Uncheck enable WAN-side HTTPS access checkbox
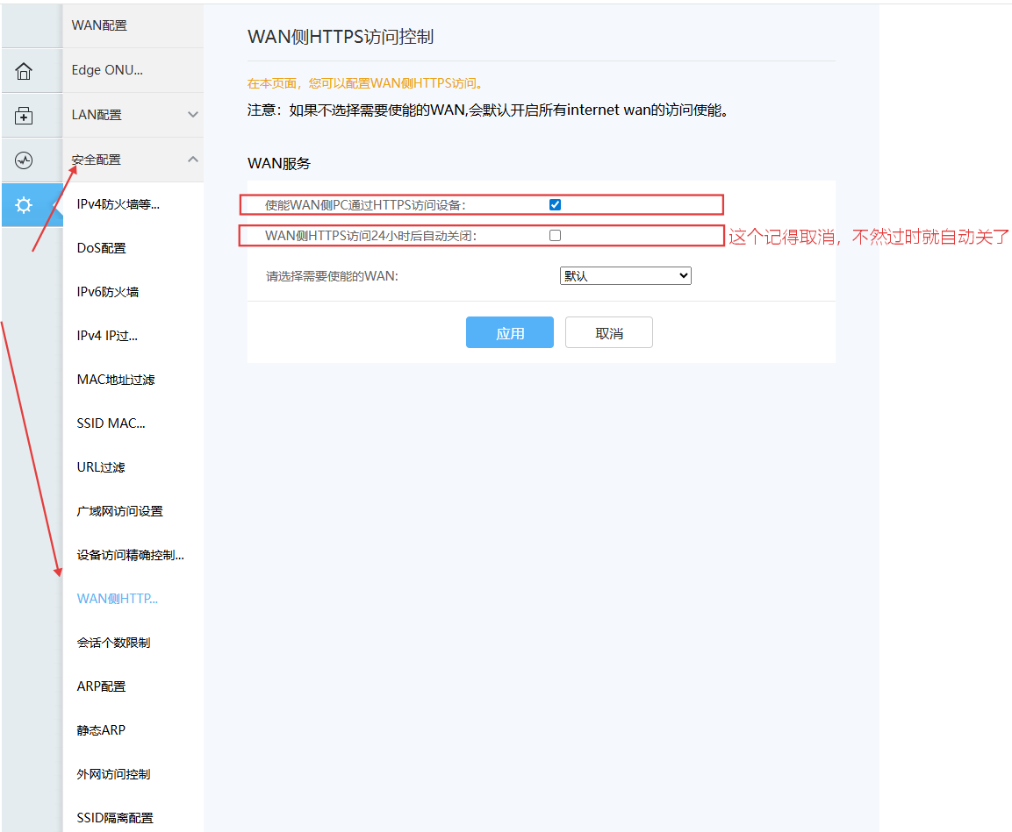 pos(555,205)
